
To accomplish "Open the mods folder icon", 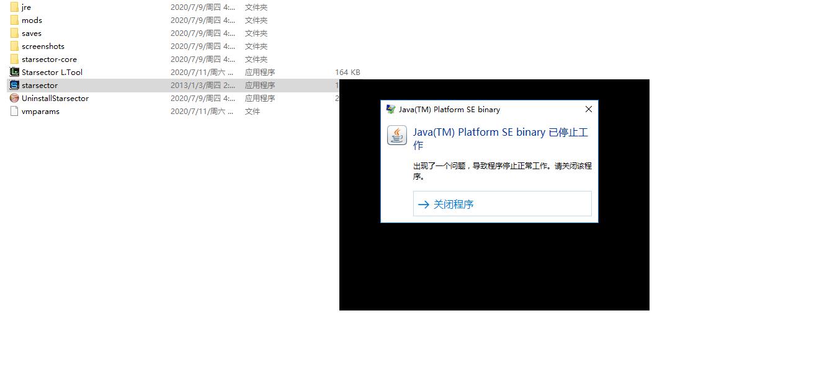I will [14, 20].
